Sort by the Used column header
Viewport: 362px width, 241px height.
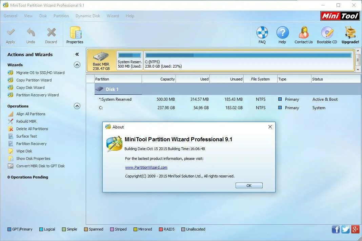(x=193, y=79)
